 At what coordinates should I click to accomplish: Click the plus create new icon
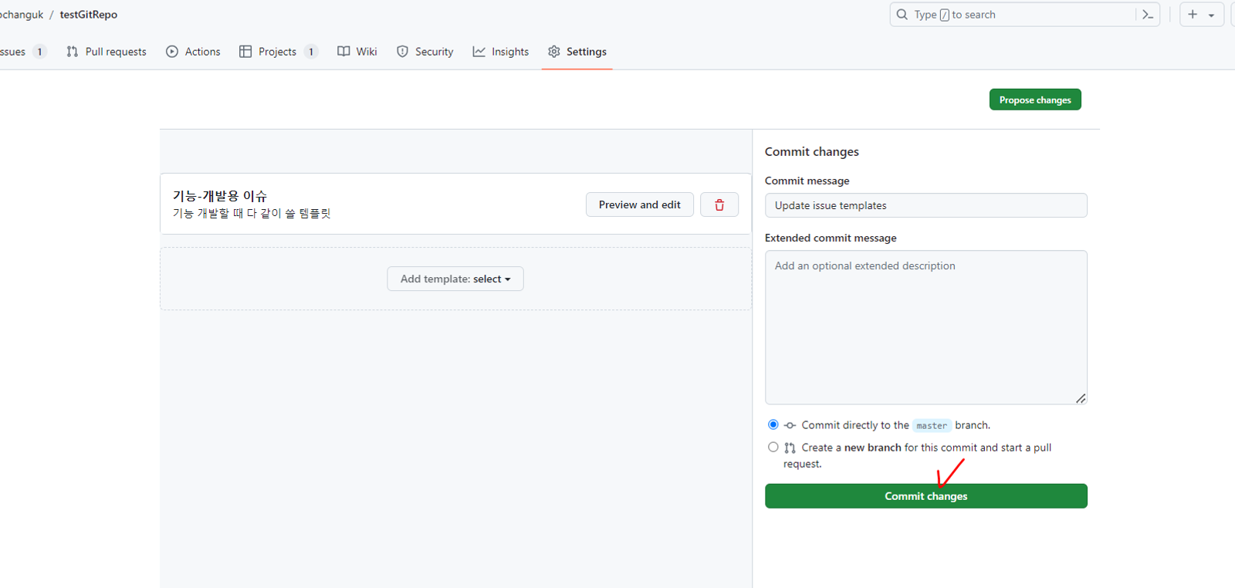click(1193, 15)
